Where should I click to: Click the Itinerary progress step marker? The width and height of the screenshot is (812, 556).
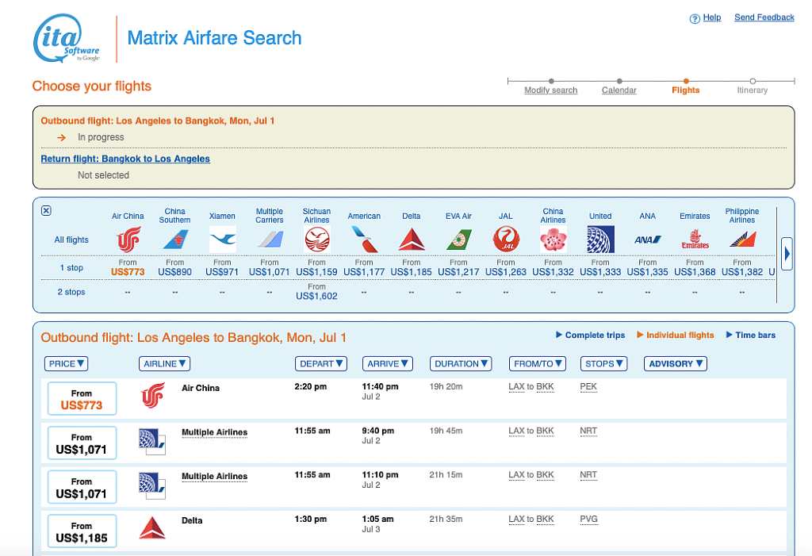tap(753, 82)
